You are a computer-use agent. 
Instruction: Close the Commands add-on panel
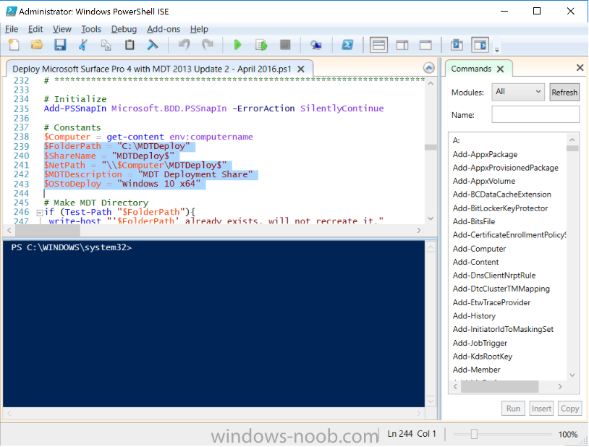click(580, 67)
